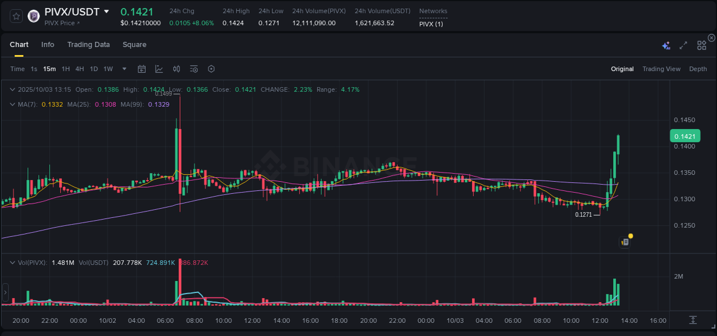Click the AI sparkle assistant icon
Viewport: 717px width, 336px height.
665,44
